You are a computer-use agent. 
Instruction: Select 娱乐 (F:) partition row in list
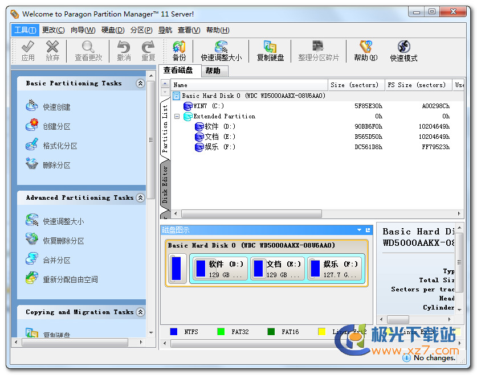click(x=316, y=147)
